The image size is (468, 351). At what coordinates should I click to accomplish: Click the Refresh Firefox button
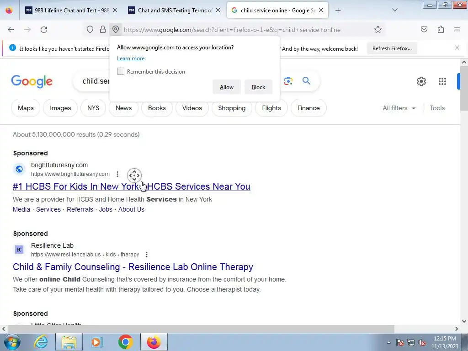[x=392, y=48]
